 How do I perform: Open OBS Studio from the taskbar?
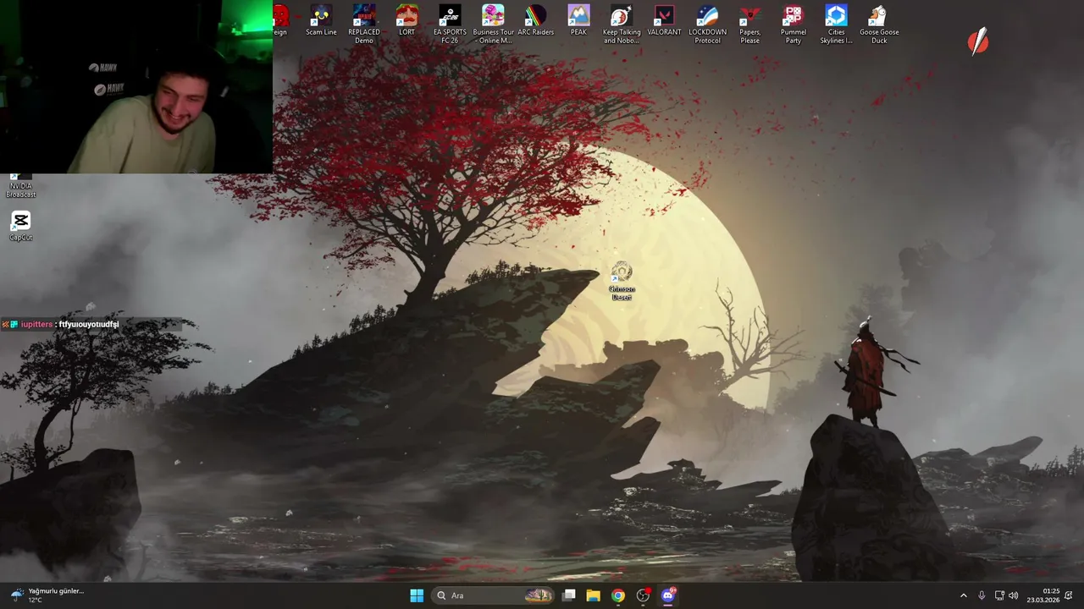644,595
